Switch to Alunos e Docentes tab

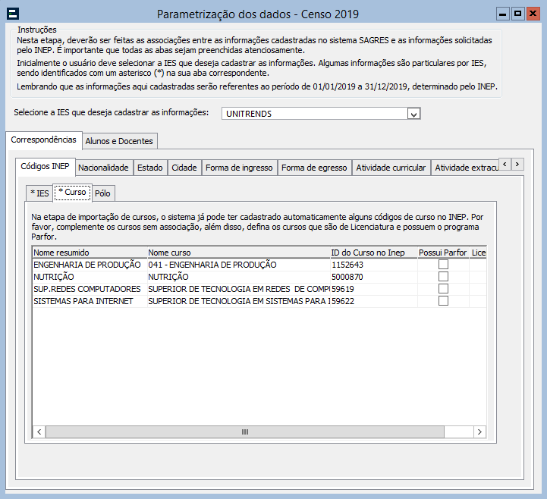point(119,141)
